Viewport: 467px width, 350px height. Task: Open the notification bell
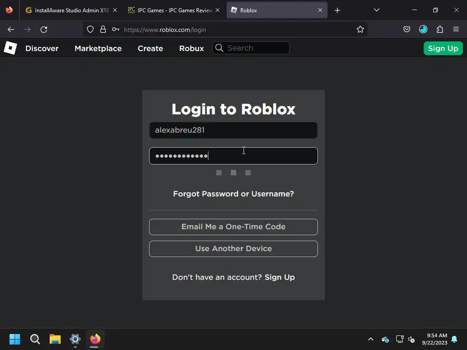tap(455, 339)
